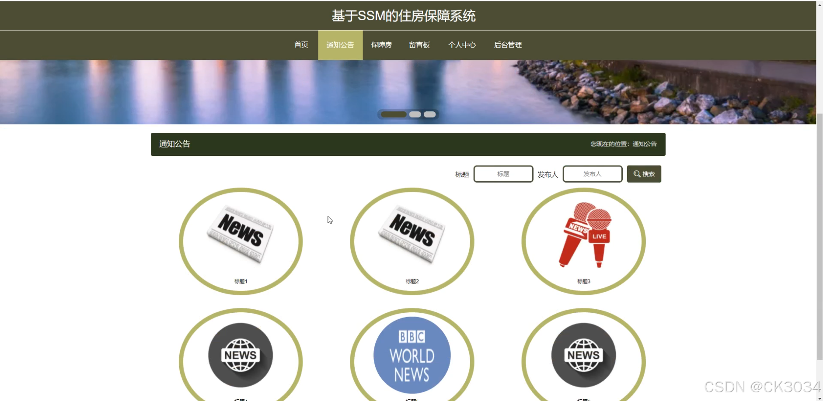Click the scrollbar down arrow
823x401 pixels.
820,398
